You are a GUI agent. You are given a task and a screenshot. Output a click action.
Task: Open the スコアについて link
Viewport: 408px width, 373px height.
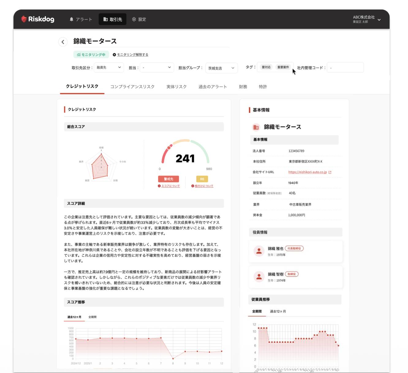coord(170,186)
